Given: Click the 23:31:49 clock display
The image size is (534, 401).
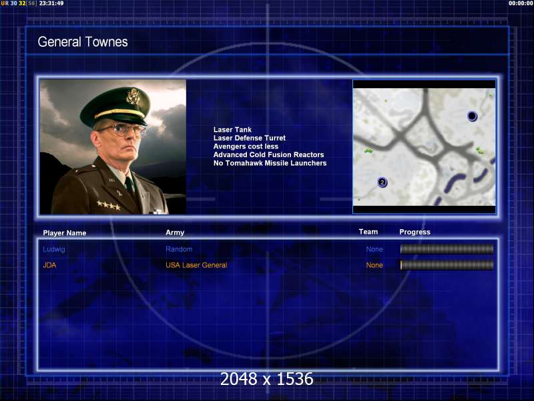Looking at the screenshot, I should 51,3.
